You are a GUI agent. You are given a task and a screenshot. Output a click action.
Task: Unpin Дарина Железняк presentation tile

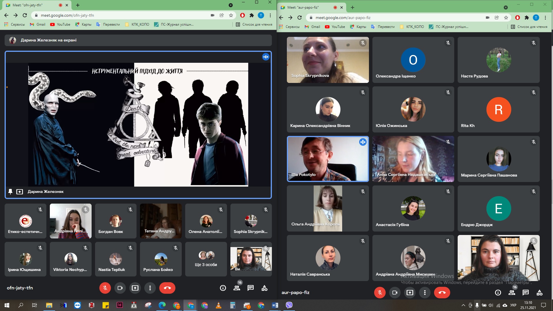coord(10,191)
